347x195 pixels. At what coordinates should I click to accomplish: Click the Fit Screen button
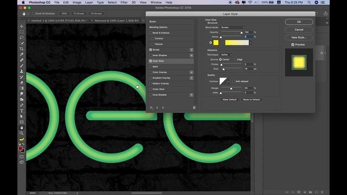coord(79,14)
